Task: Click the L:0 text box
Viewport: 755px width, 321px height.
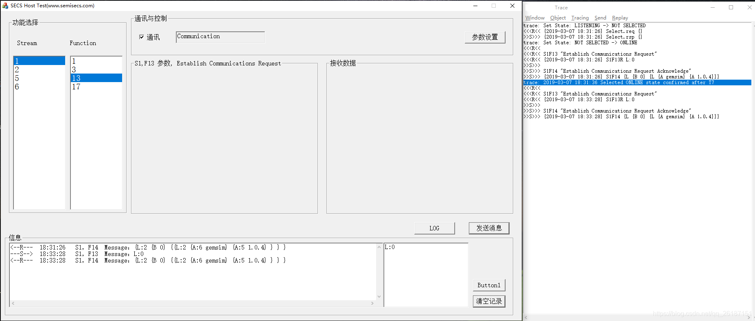Action: (426, 275)
